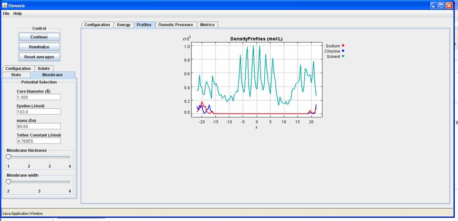458x221 pixels.
Task: Click the Core Diameter input field
Action: click(x=38, y=97)
